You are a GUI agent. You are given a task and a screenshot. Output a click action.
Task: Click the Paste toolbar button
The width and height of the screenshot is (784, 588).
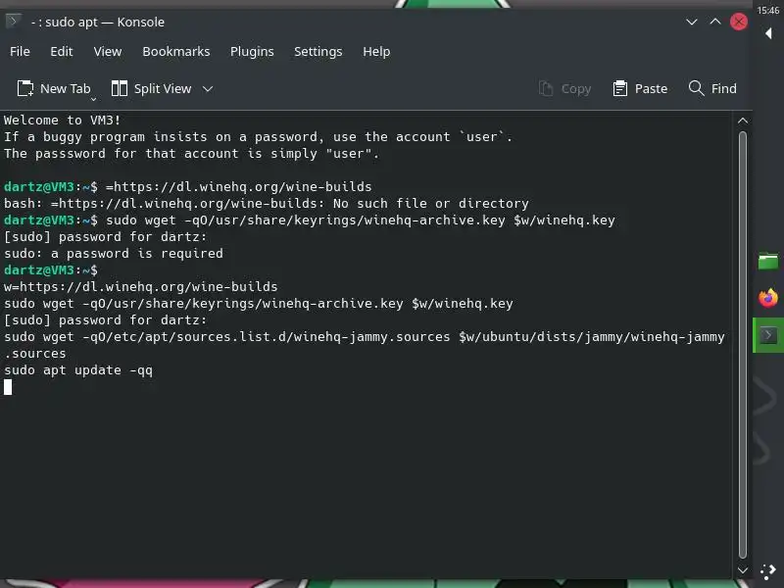(x=640, y=88)
